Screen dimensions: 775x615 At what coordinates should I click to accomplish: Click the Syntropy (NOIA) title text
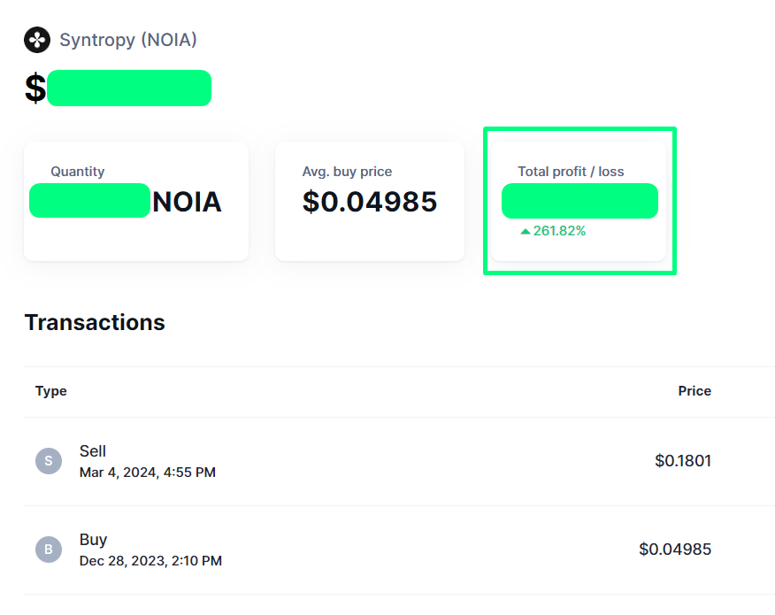128,40
